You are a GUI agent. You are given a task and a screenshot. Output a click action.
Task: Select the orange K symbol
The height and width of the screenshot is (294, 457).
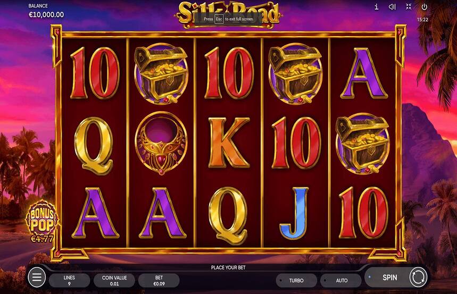[x=229, y=142]
